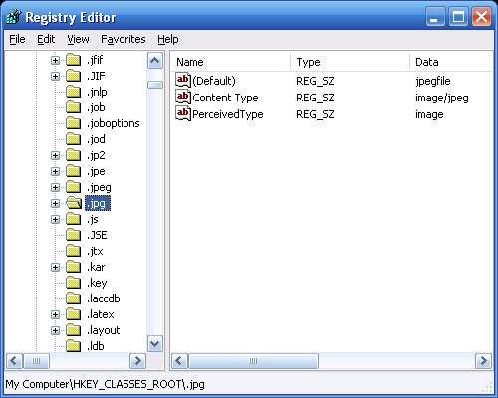
Task: Click the tree pane vertical scroll thumb
Action: pos(155,85)
